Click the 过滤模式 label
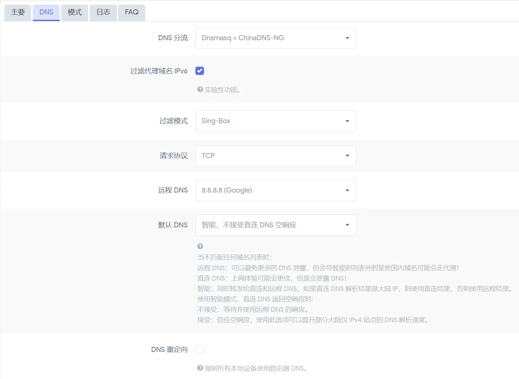519x379 pixels. pyautogui.click(x=174, y=121)
